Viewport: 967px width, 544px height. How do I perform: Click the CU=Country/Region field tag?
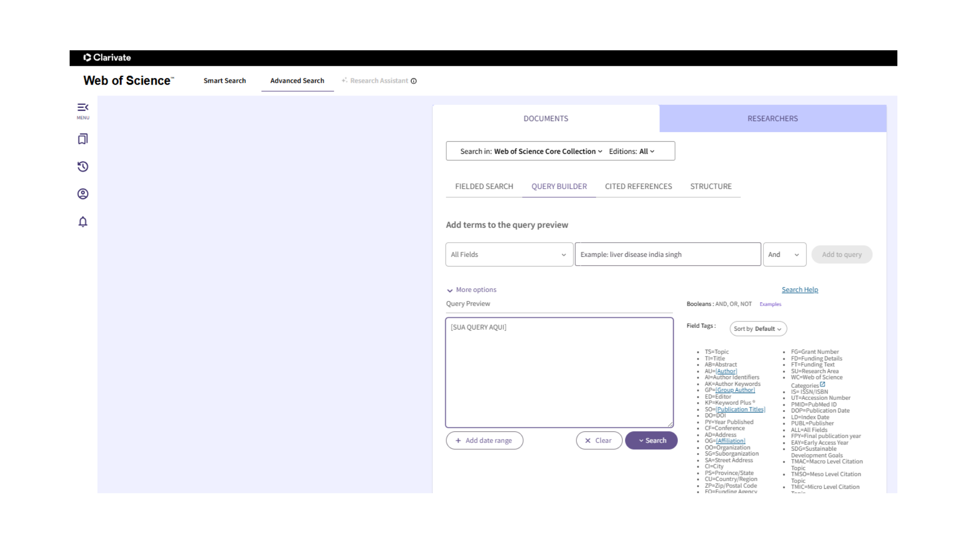tap(731, 479)
